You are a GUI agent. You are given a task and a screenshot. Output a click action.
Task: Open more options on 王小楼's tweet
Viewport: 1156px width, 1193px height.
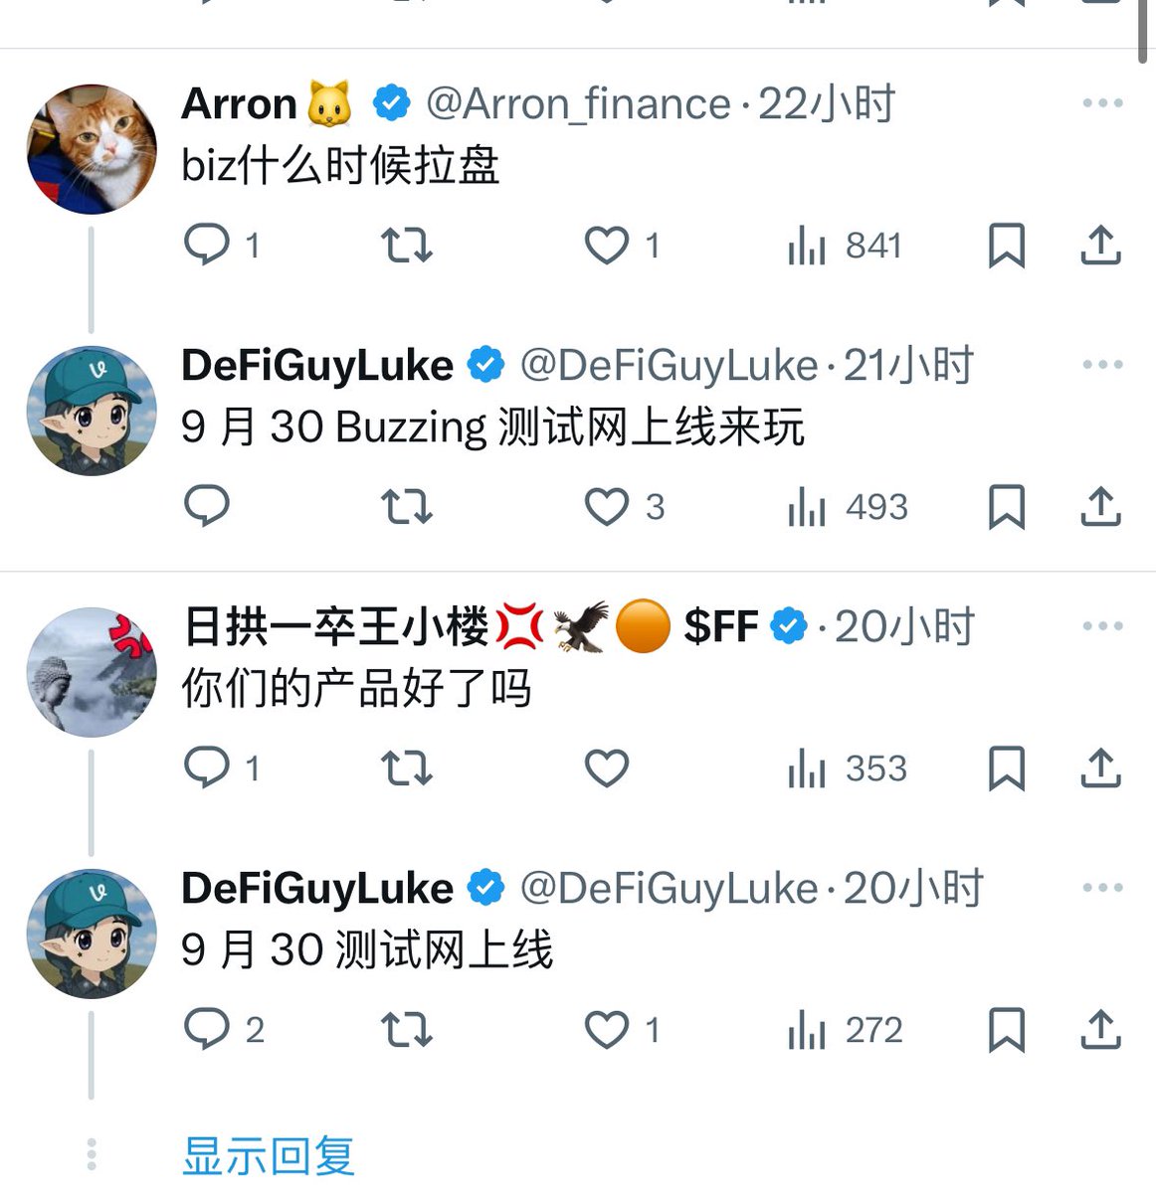tap(1102, 626)
